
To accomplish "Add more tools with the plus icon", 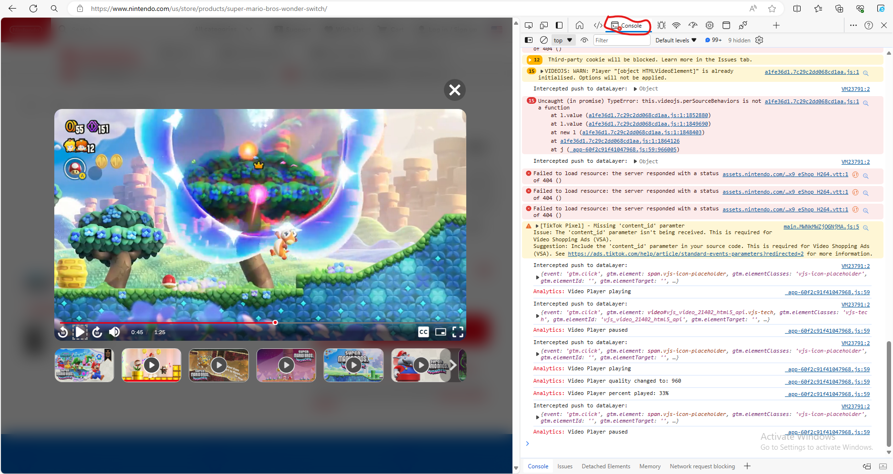I will [x=776, y=25].
